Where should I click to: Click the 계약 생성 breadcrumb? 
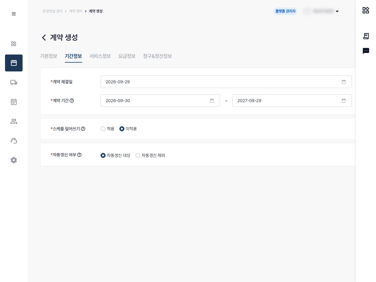pyautogui.click(x=96, y=11)
